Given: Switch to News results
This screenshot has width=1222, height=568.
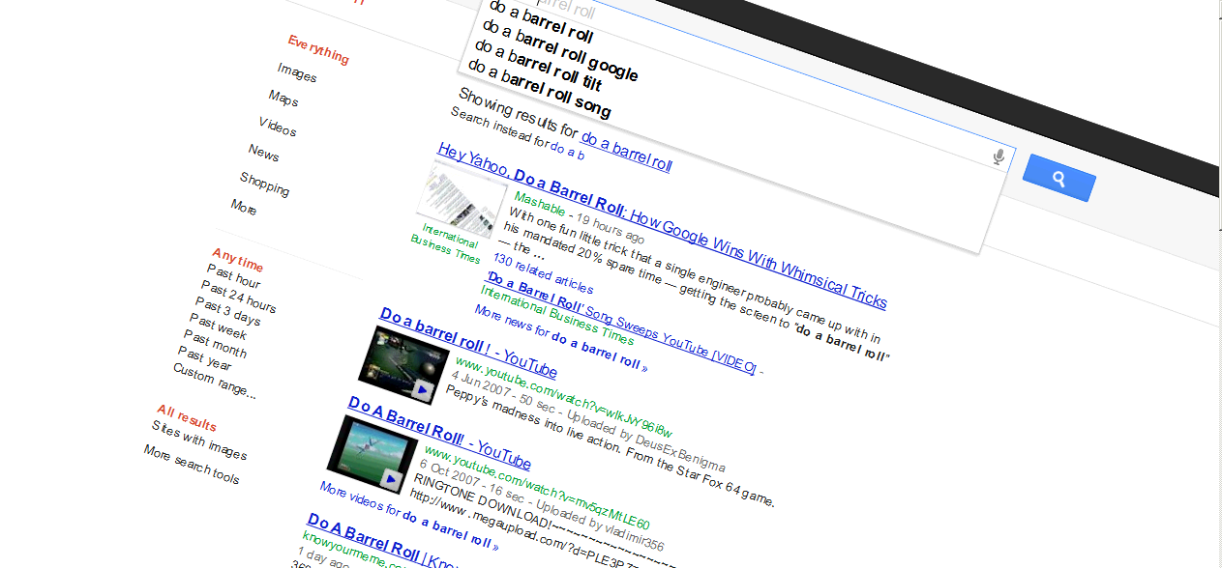Looking at the screenshot, I should tap(263, 153).
